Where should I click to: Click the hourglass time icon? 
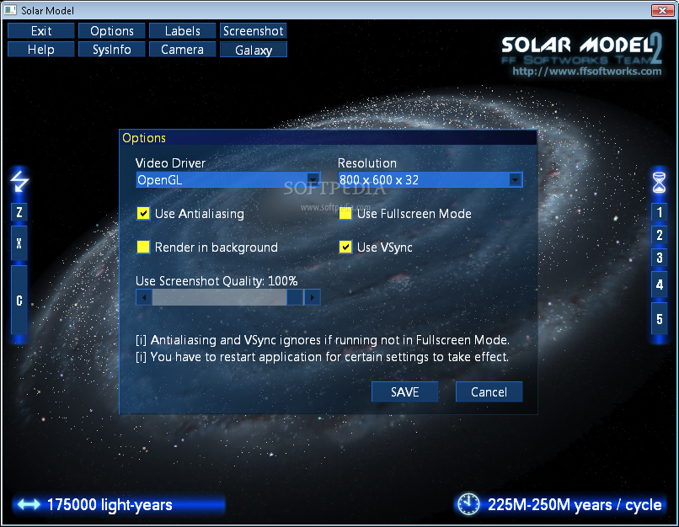pyautogui.click(x=659, y=182)
